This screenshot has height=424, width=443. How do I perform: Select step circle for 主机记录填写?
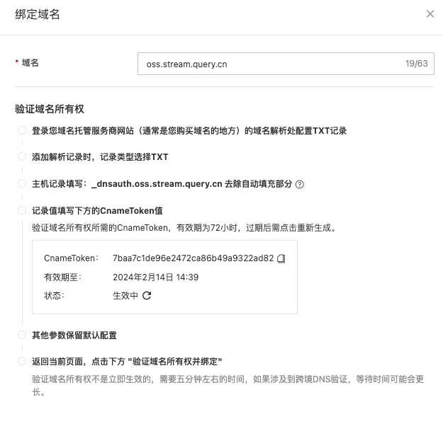pos(22,184)
